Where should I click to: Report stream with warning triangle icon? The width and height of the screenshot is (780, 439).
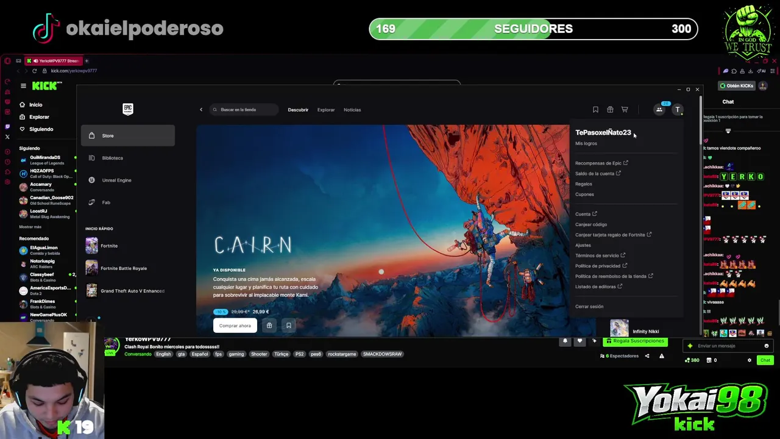pyautogui.click(x=661, y=356)
